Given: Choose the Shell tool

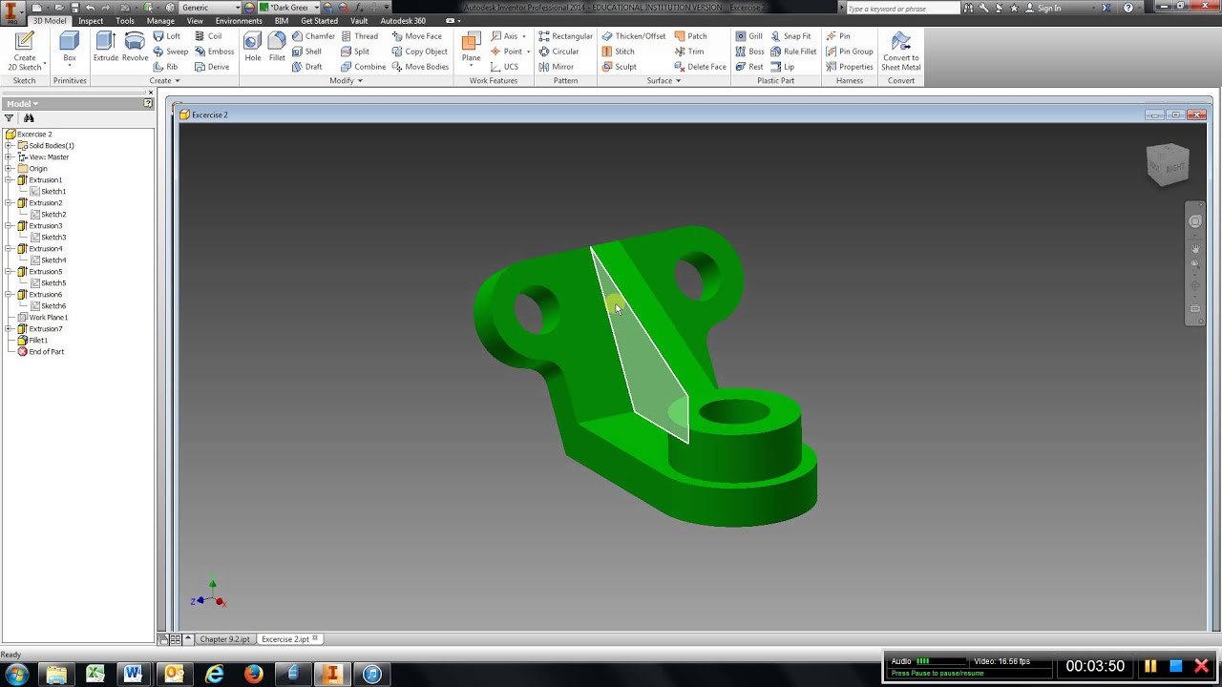Looking at the screenshot, I should pyautogui.click(x=306, y=52).
